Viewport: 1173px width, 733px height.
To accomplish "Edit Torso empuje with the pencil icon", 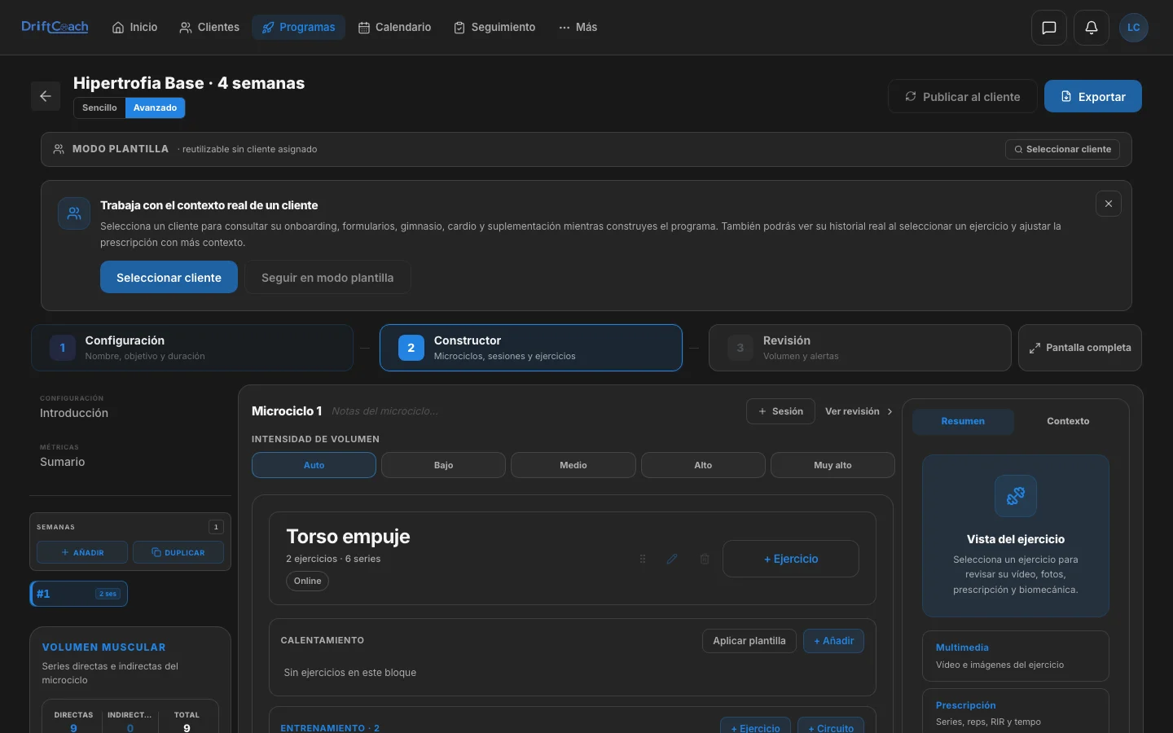I will tap(672, 559).
